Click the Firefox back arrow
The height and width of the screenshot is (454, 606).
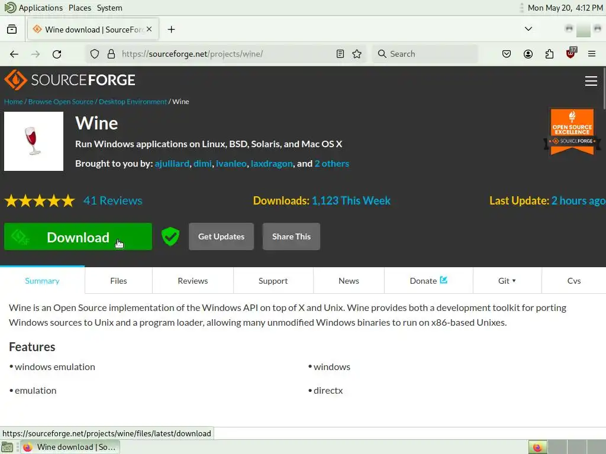pyautogui.click(x=14, y=54)
